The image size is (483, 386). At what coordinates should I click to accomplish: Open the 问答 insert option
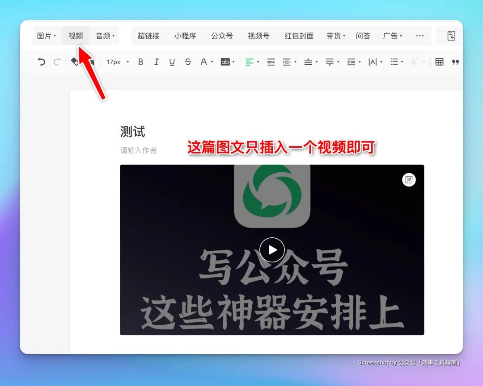(363, 36)
